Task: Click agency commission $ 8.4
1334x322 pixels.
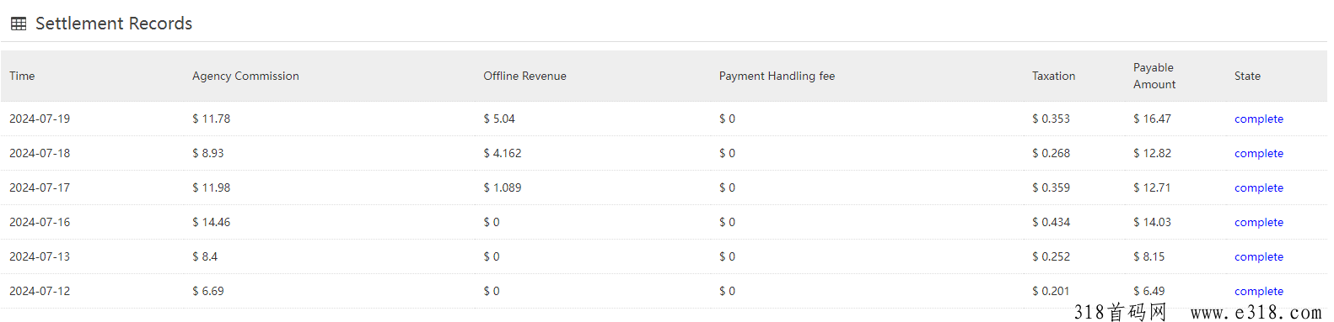Action: pos(205,256)
